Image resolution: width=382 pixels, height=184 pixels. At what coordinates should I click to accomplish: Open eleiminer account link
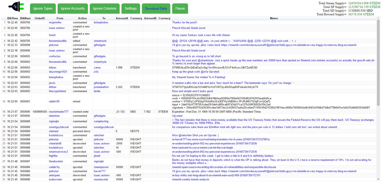tap(55, 116)
